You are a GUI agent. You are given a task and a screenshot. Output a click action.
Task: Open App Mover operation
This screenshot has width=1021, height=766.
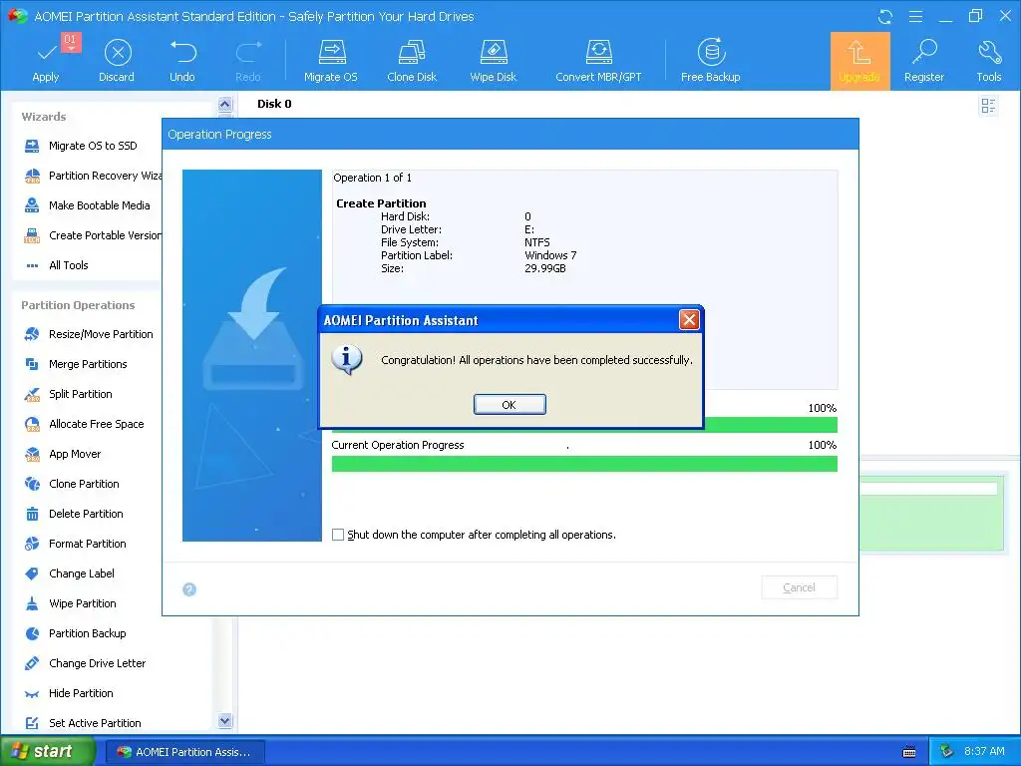tap(62, 454)
